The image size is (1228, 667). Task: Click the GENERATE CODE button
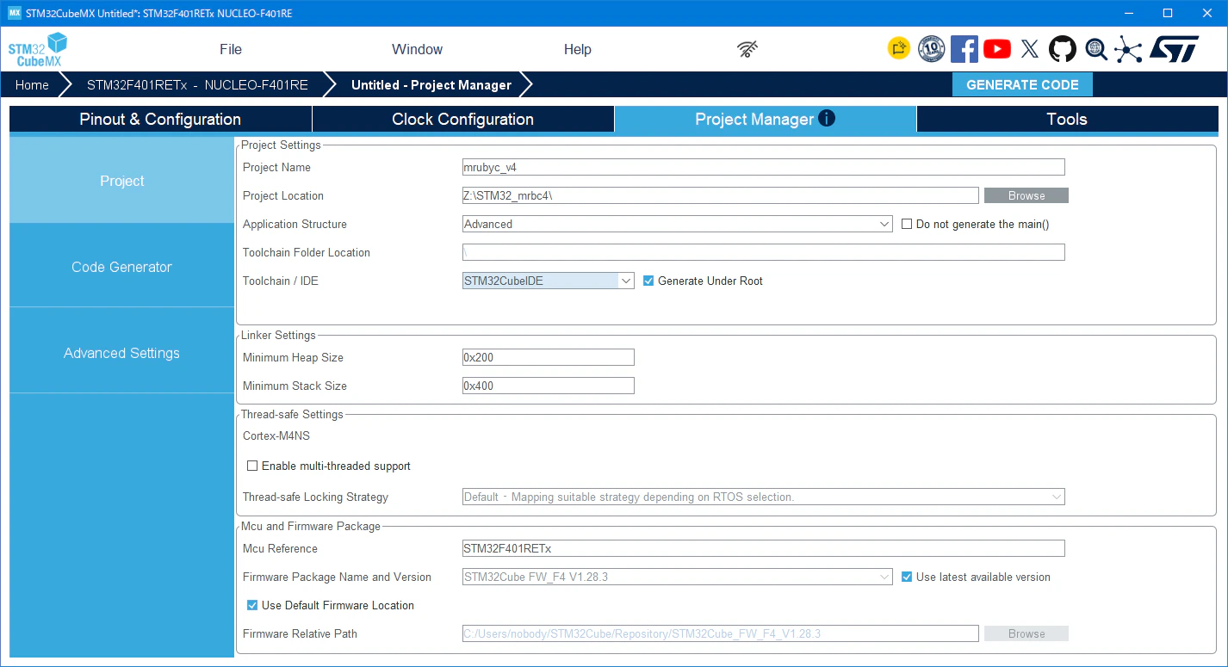click(x=1022, y=84)
